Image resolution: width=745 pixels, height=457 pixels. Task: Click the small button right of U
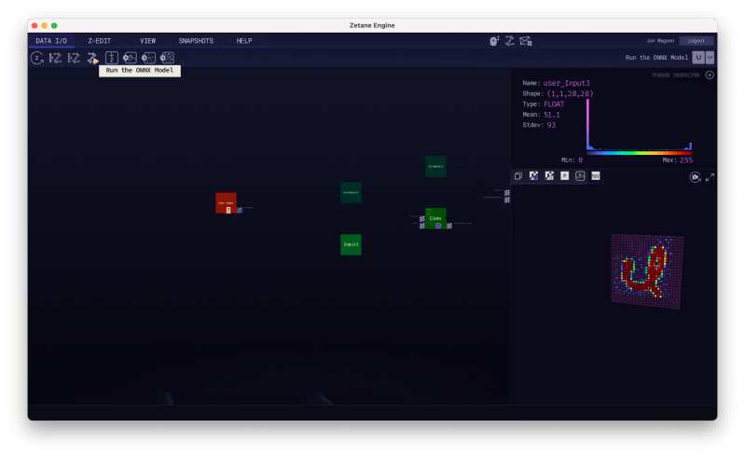pos(710,58)
